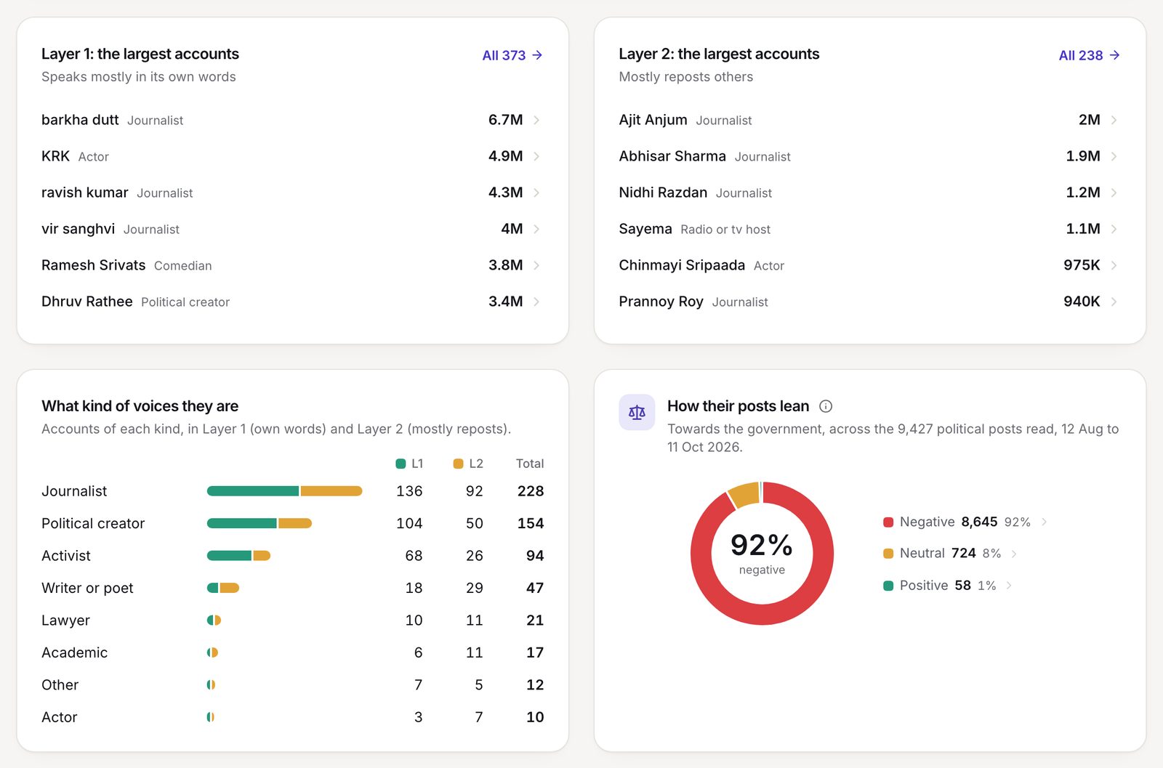The height and width of the screenshot is (768, 1163).
Task: Click the orange Neutral legend swatch
Action: click(x=888, y=554)
